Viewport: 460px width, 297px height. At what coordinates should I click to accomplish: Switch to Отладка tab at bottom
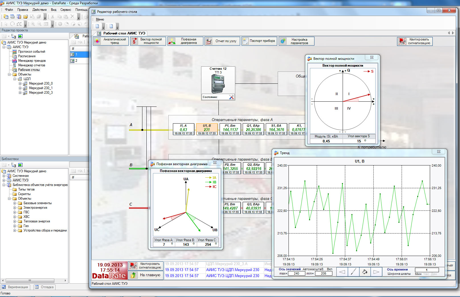pos(44,287)
